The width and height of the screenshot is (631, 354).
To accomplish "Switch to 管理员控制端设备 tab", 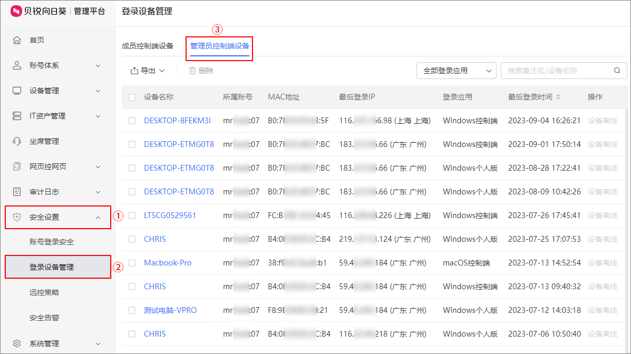I will pos(220,46).
